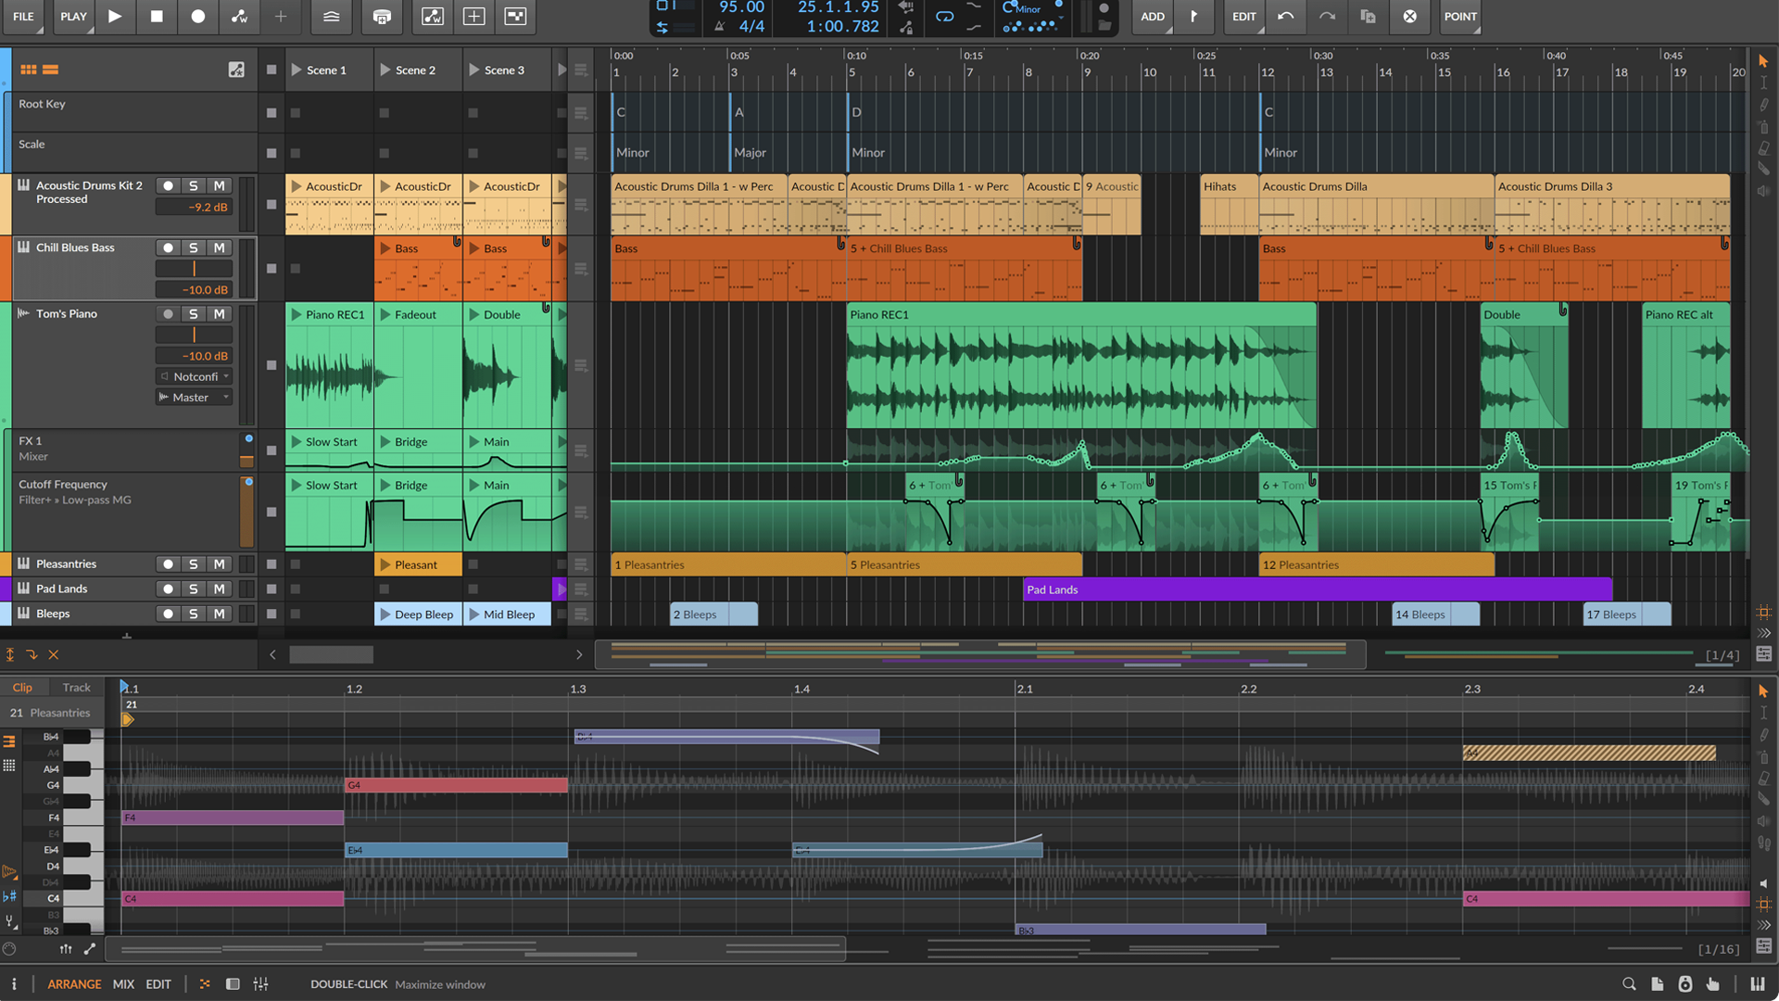Mute the Chill Blues Bass track
Image resolution: width=1779 pixels, height=1001 pixels.
click(220, 247)
